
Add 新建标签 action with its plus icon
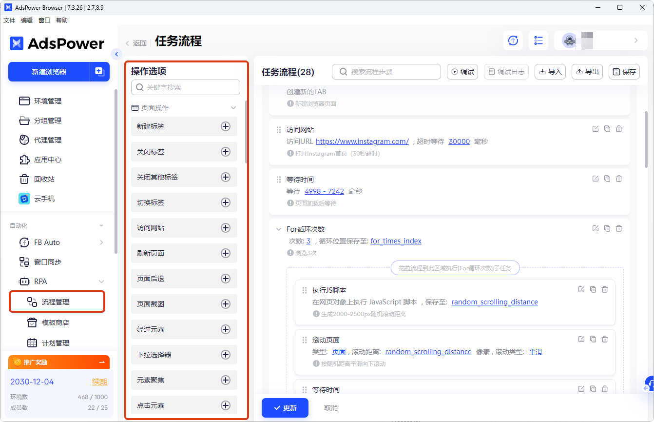pos(225,126)
